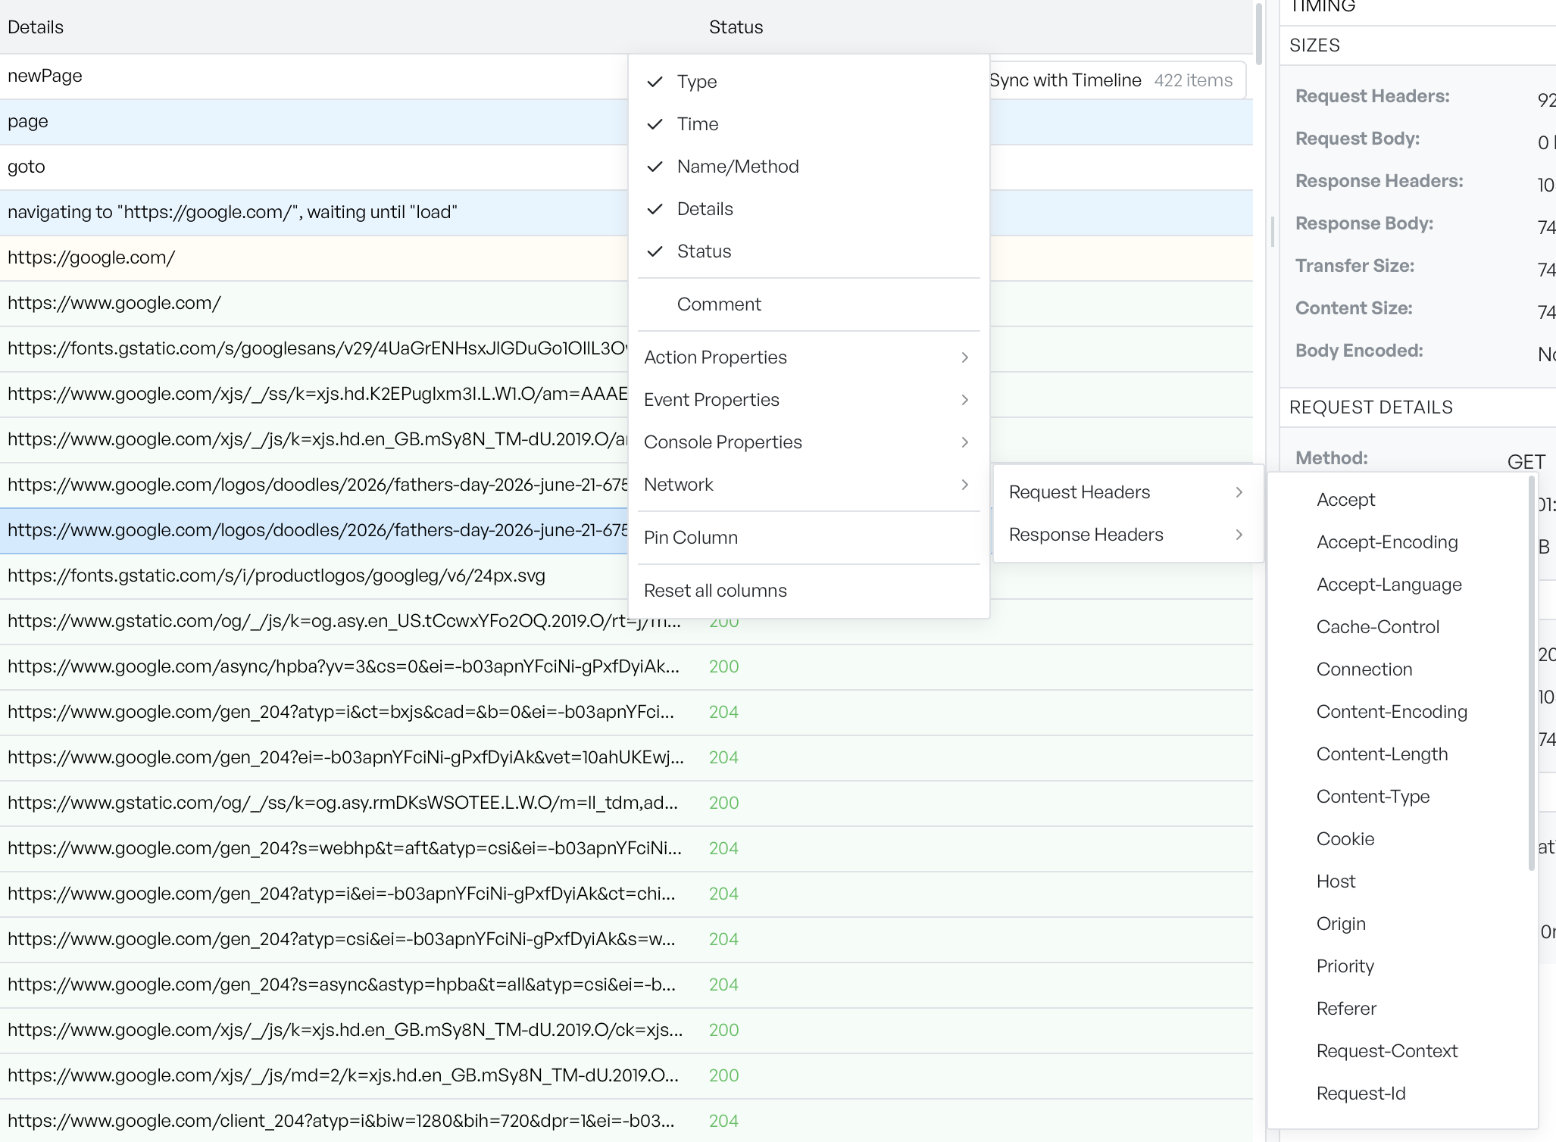Click the Transfer Size label
The height and width of the screenshot is (1142, 1556).
(x=1354, y=266)
